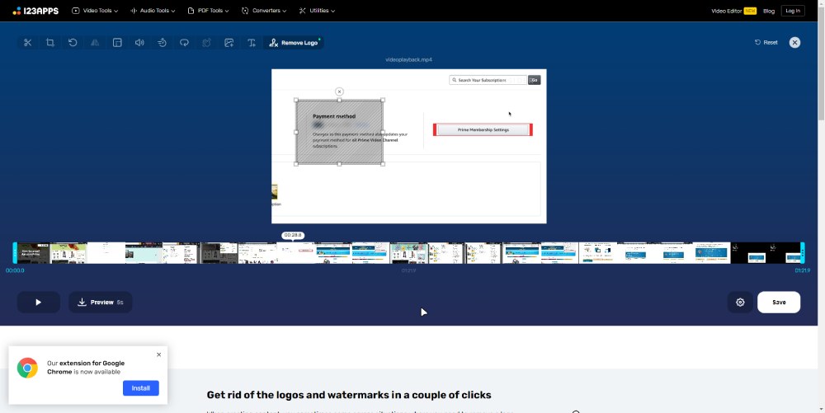825x413 pixels.
Task: Click the 00:00.0 start time label
Action: 15,270
